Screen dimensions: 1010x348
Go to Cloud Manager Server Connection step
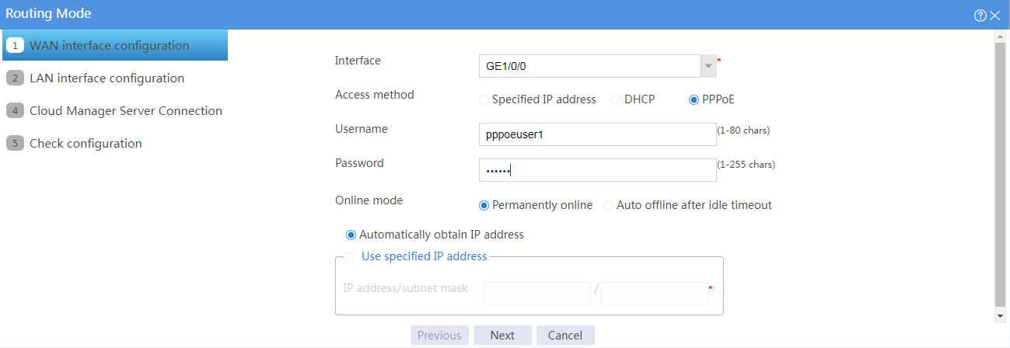tap(126, 111)
